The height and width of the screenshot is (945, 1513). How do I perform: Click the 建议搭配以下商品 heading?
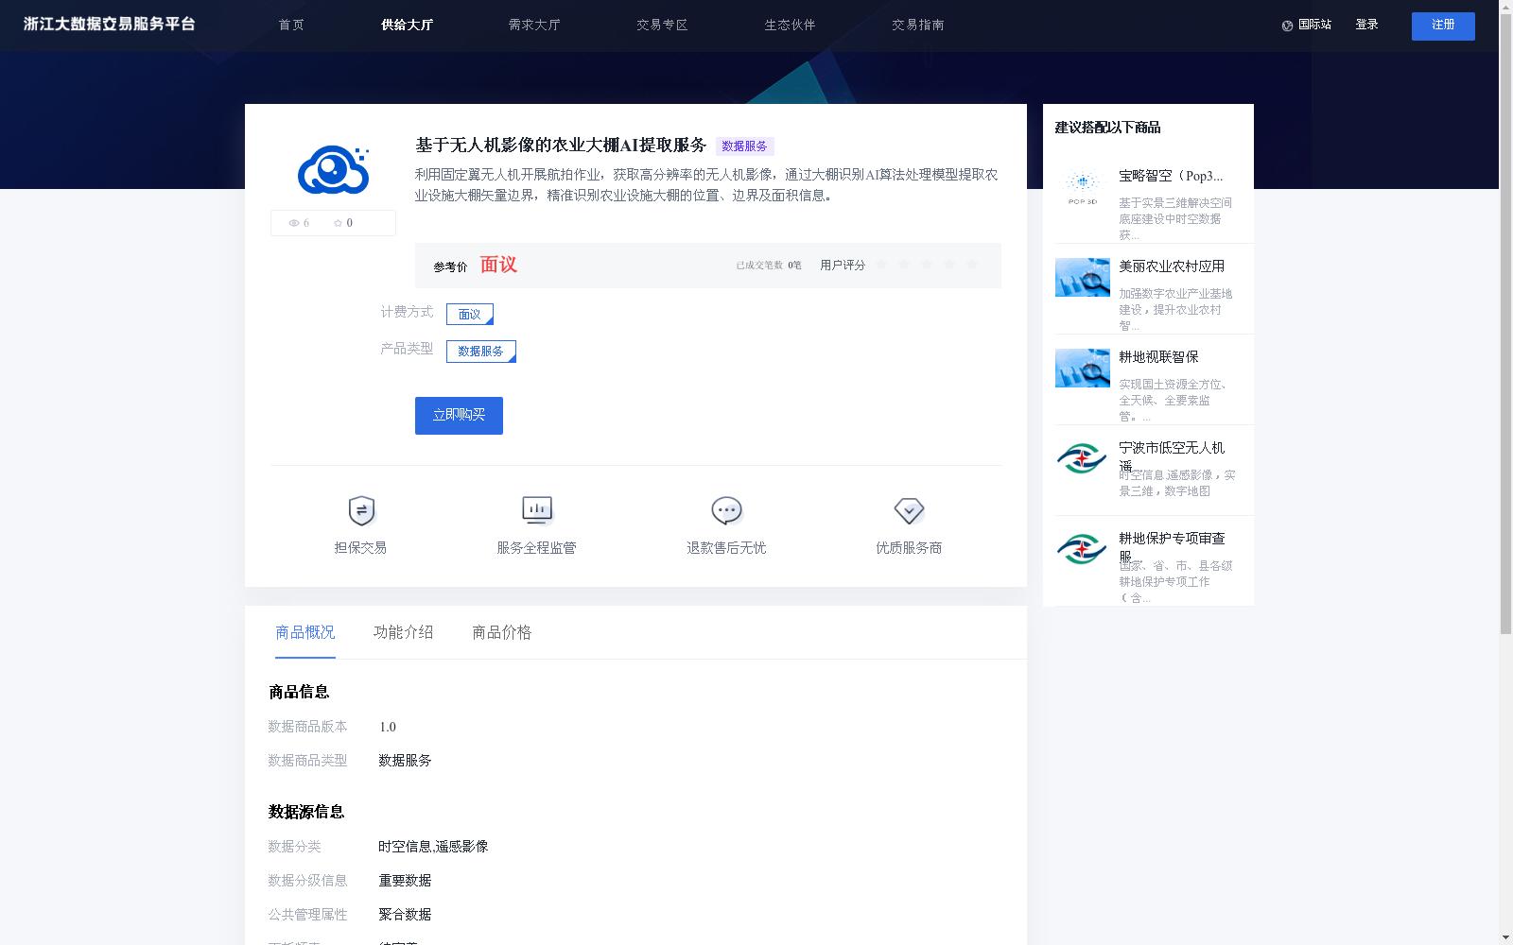(x=1108, y=128)
